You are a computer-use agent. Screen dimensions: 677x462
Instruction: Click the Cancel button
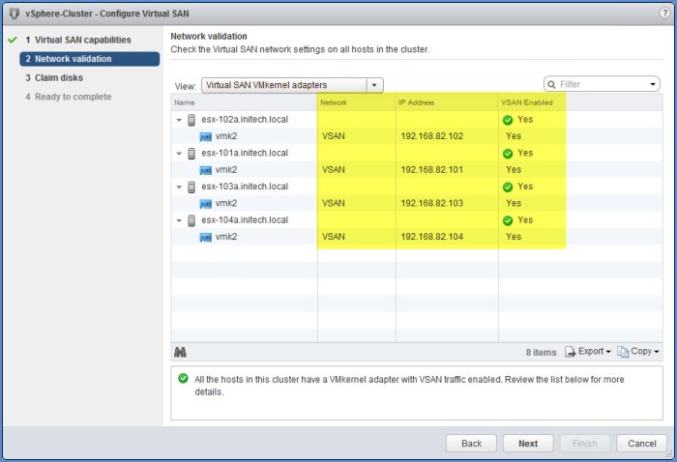641,444
